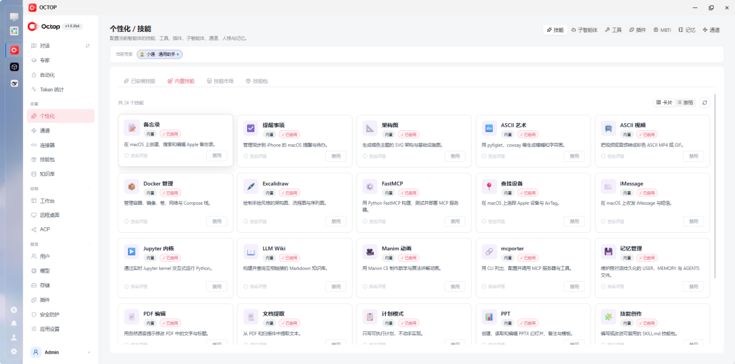This screenshot has width=735, height=364.
Task: Click the notification bell in the left dock
Action: 14,323
